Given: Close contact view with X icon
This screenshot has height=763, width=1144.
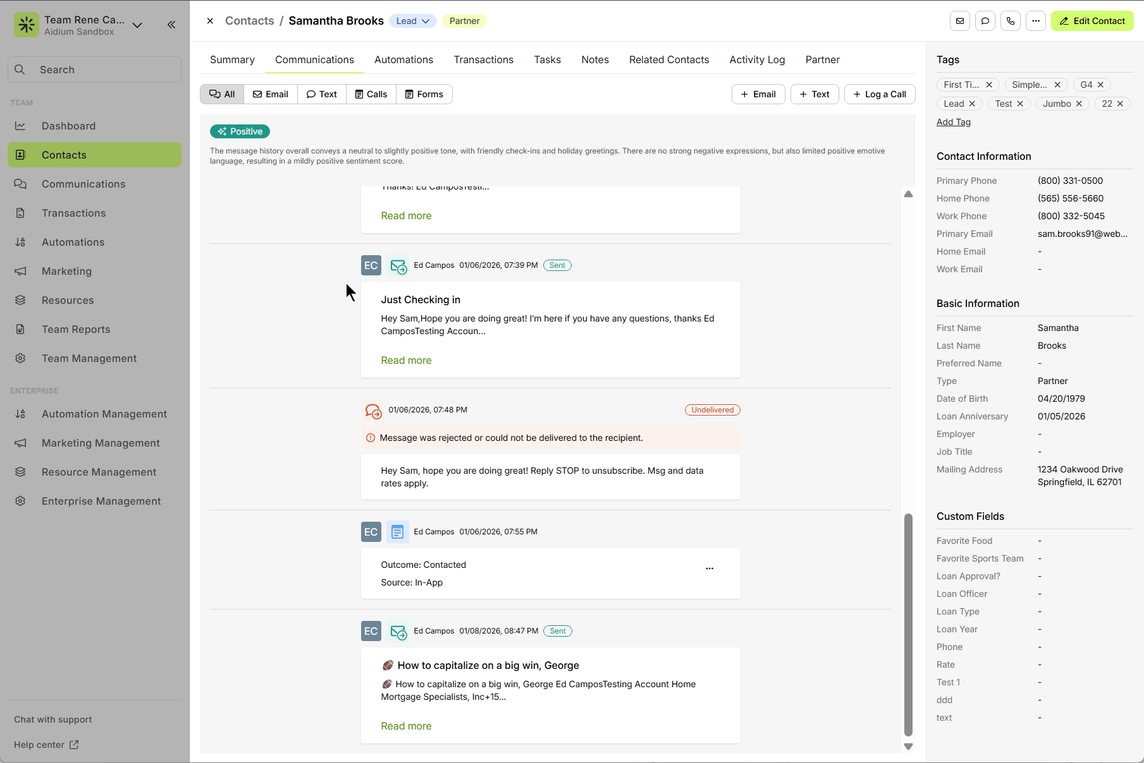Looking at the screenshot, I should pyautogui.click(x=210, y=21).
